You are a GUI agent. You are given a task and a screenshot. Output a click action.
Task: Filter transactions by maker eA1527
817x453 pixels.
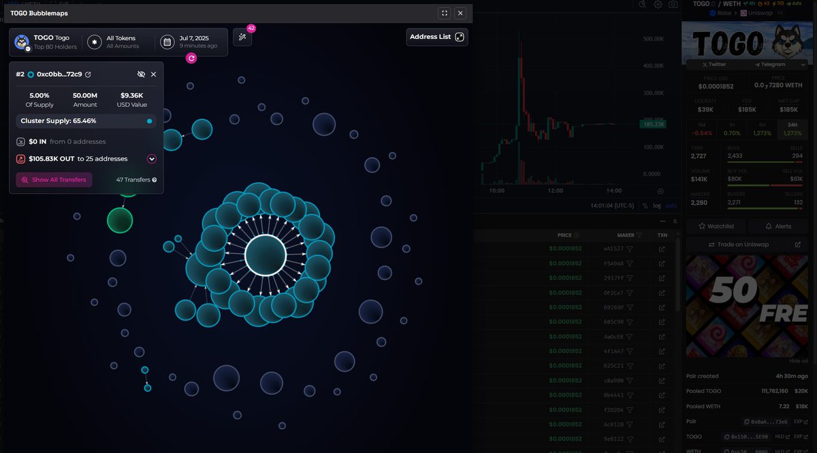[630, 249]
